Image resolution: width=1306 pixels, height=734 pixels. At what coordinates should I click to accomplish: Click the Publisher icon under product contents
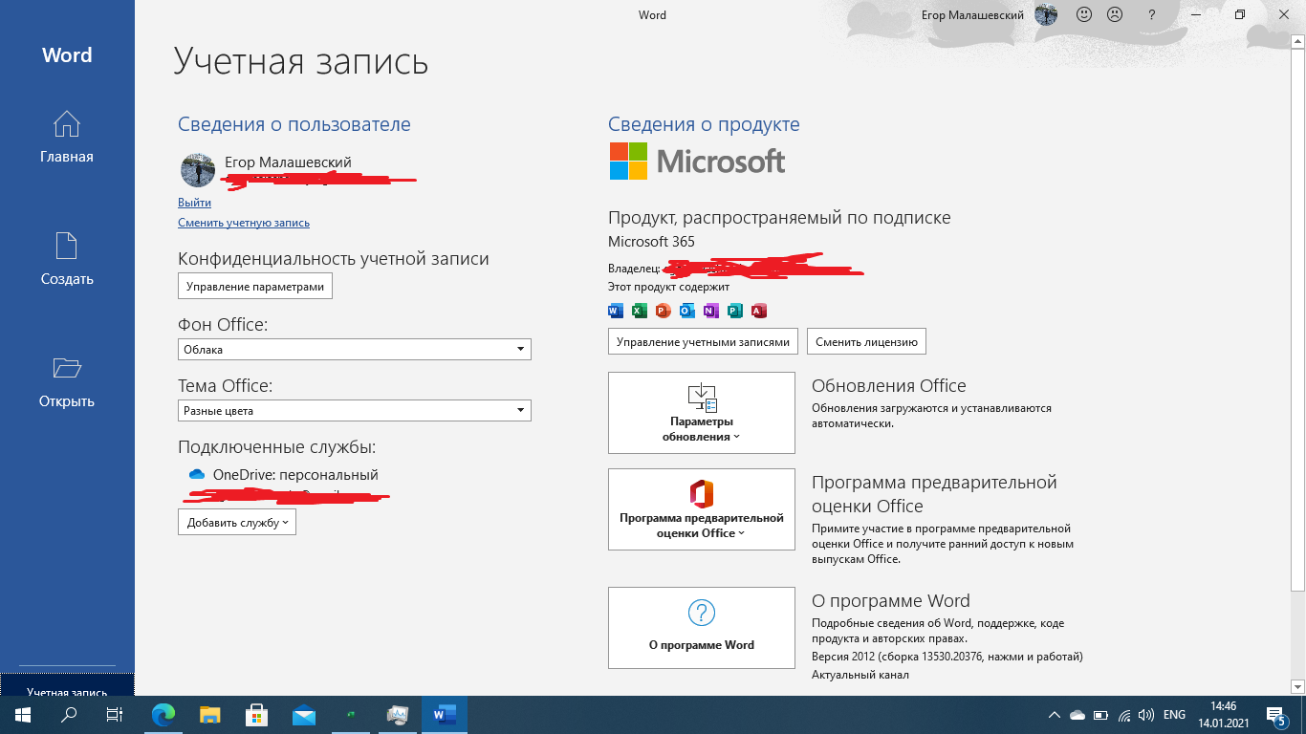pyautogui.click(x=735, y=311)
